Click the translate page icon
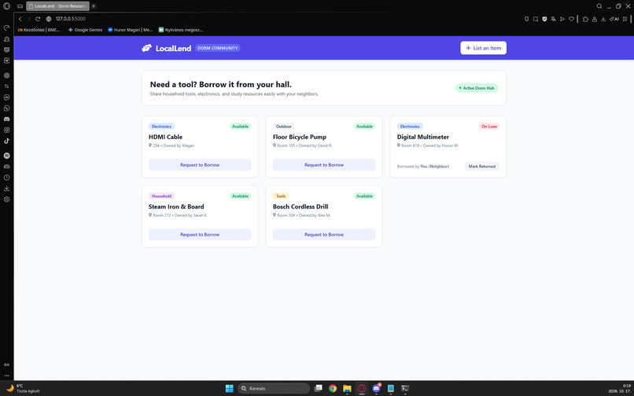634x396 pixels. [x=553, y=19]
